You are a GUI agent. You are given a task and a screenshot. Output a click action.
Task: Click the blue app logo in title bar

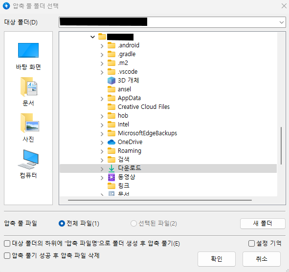click(x=6, y=6)
